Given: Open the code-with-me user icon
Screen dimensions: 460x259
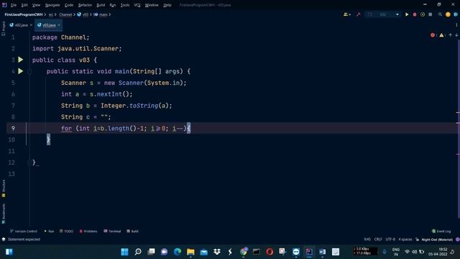Looking at the screenshot, I should (x=346, y=14).
